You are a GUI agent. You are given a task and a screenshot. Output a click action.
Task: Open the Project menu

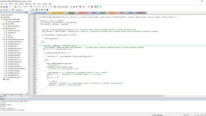pos(11,4)
